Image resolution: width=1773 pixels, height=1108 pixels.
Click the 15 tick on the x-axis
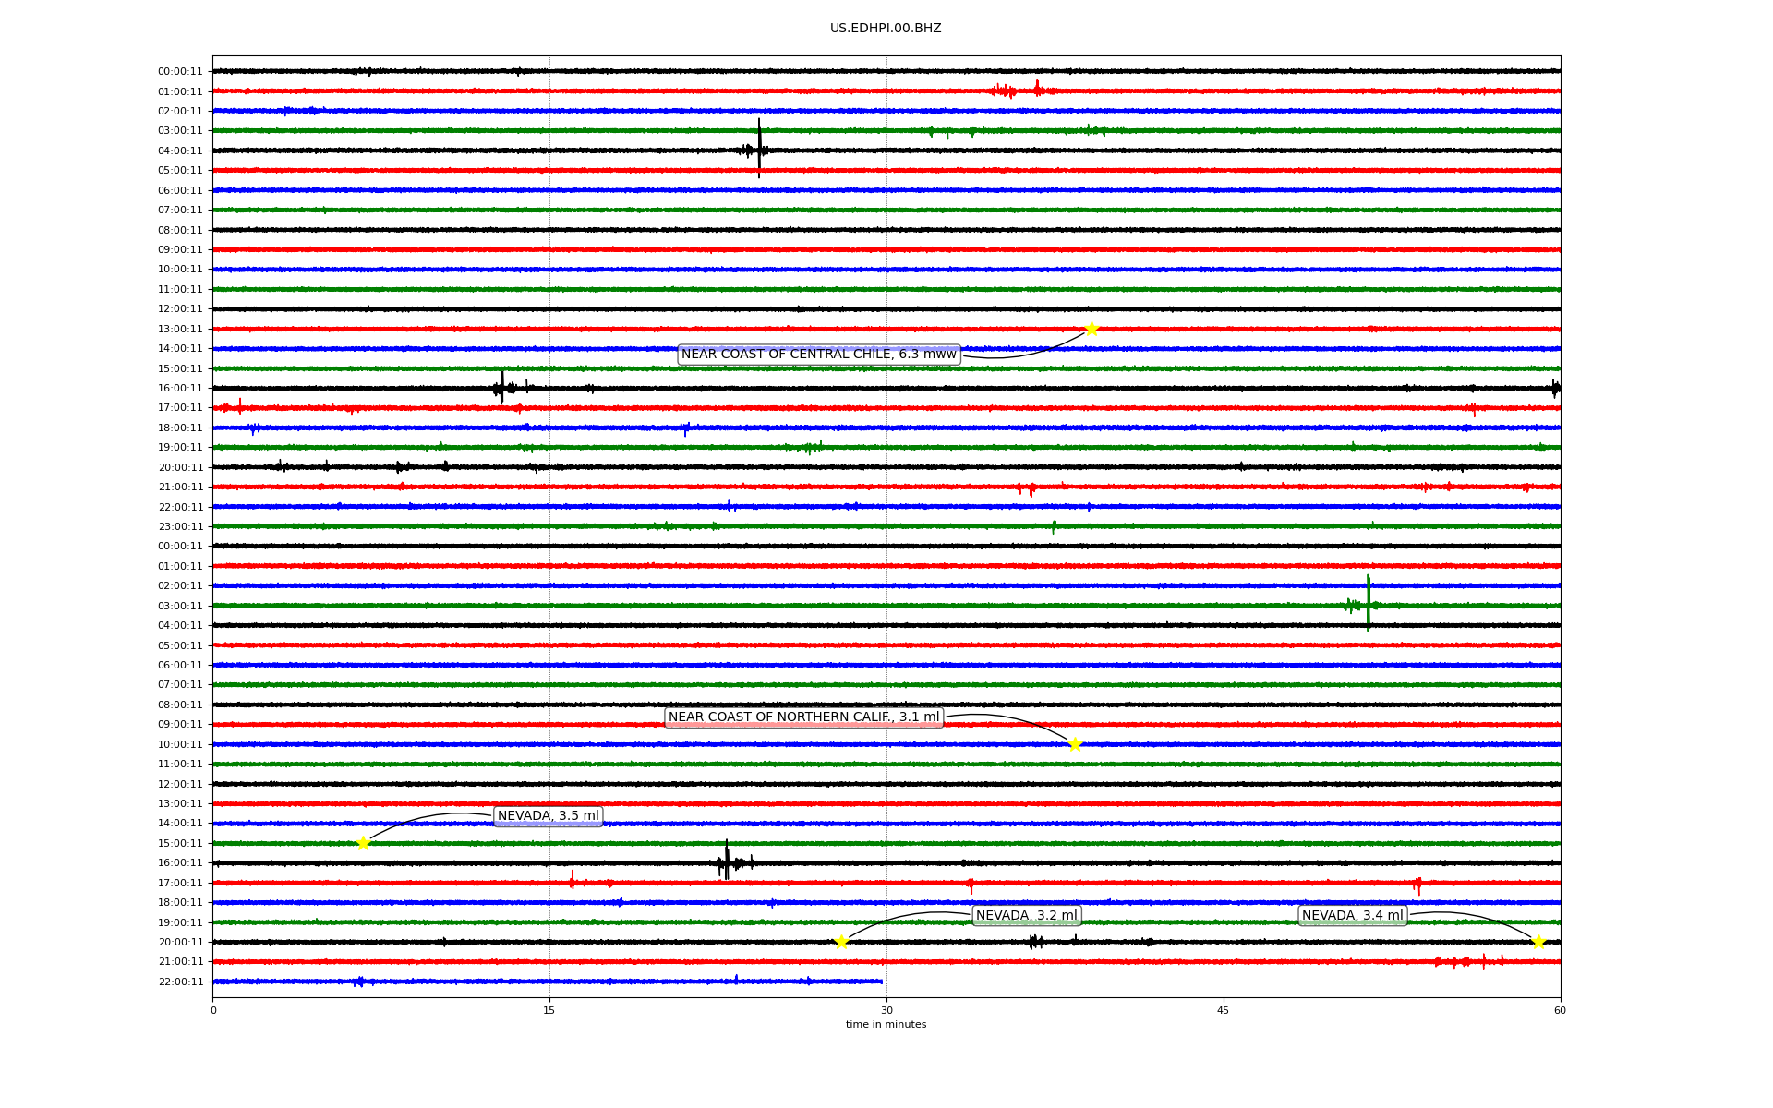549,1010
